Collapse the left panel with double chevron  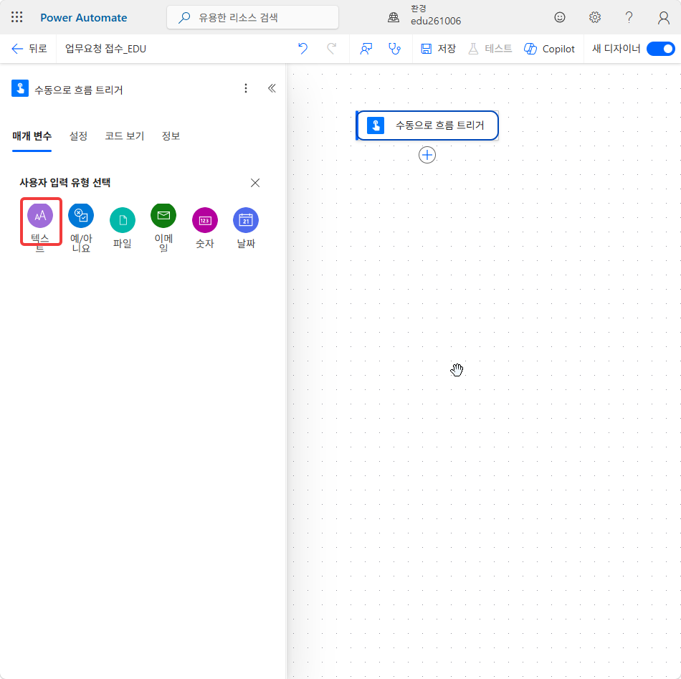[x=272, y=89]
